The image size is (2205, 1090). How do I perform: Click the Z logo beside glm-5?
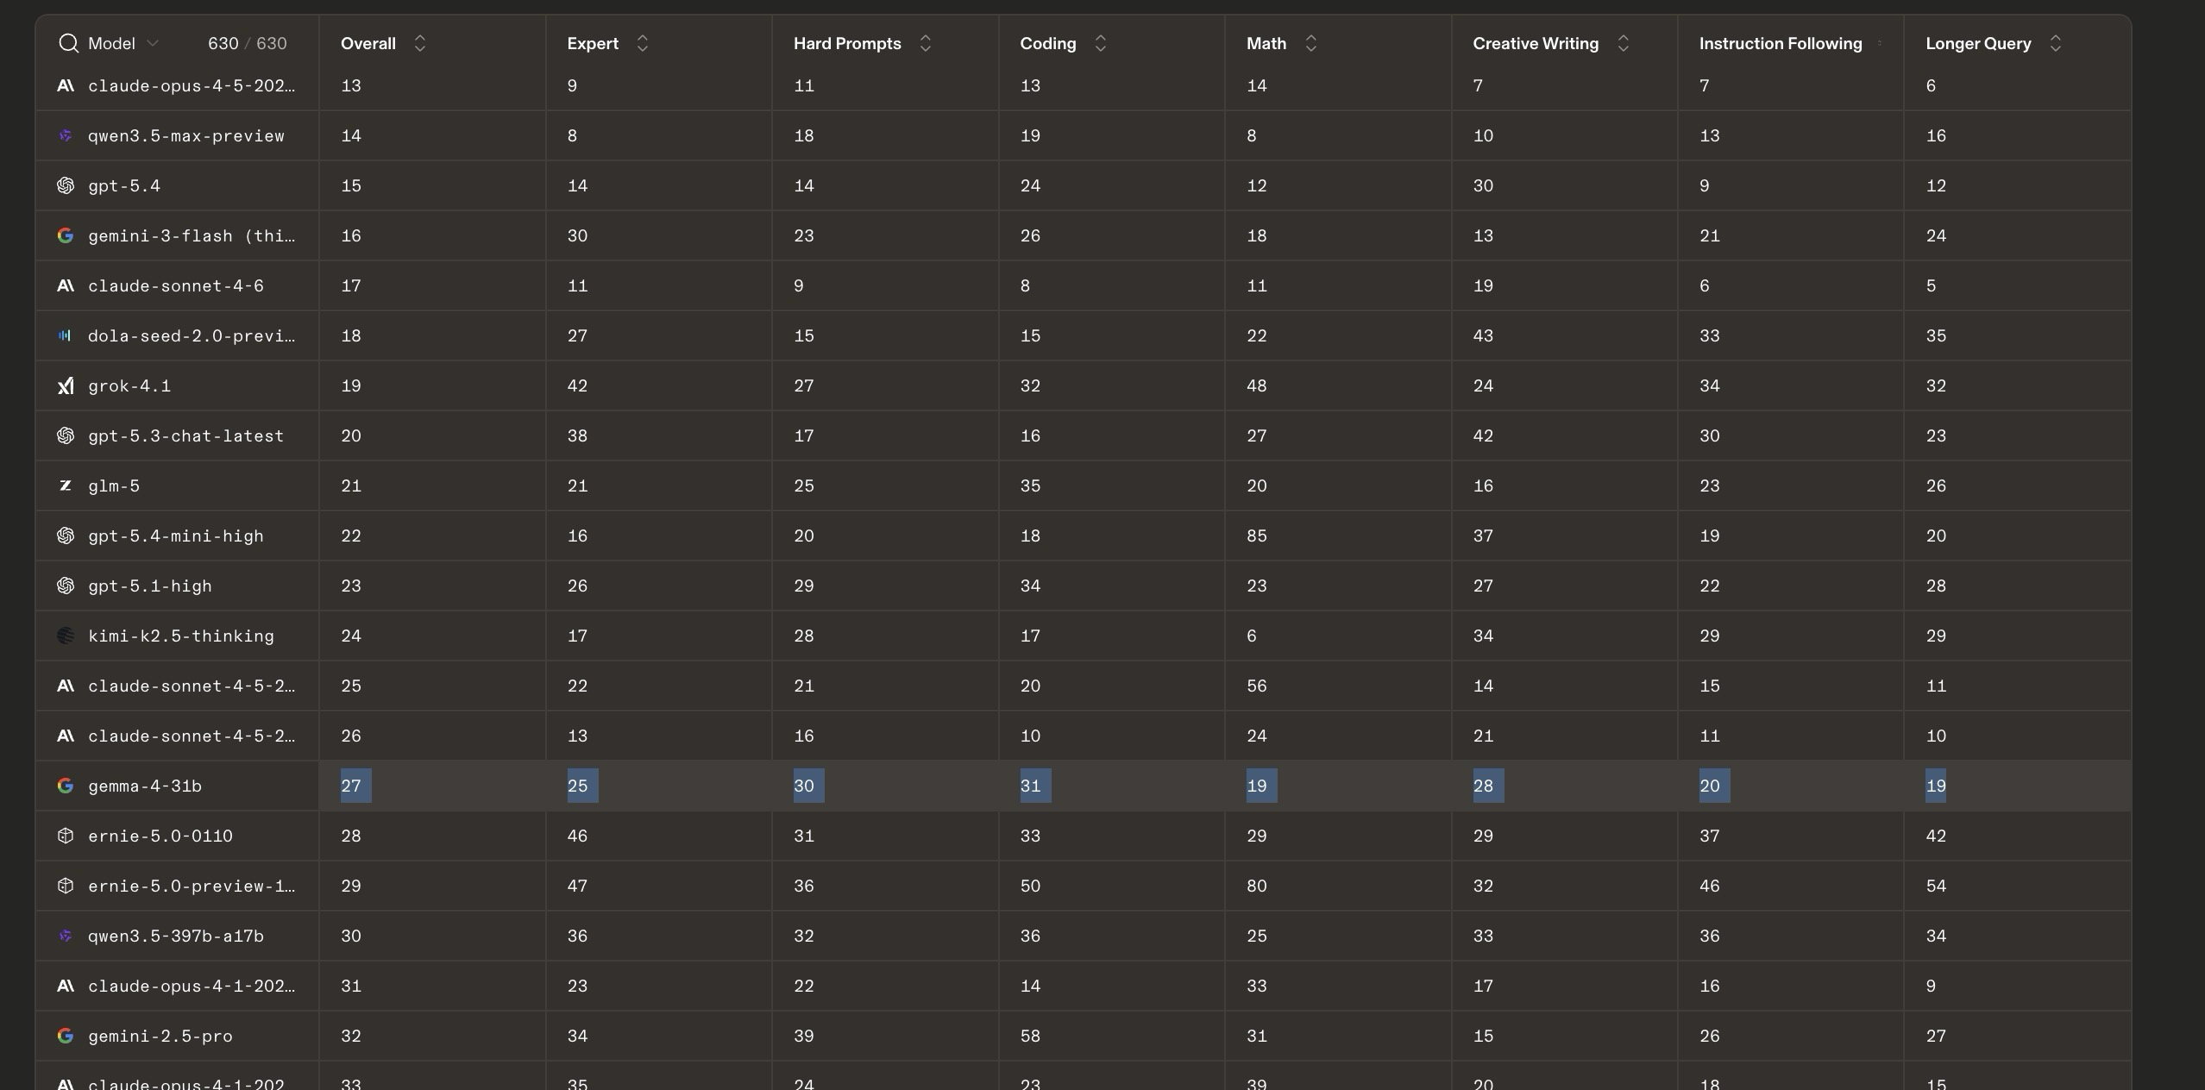point(66,485)
